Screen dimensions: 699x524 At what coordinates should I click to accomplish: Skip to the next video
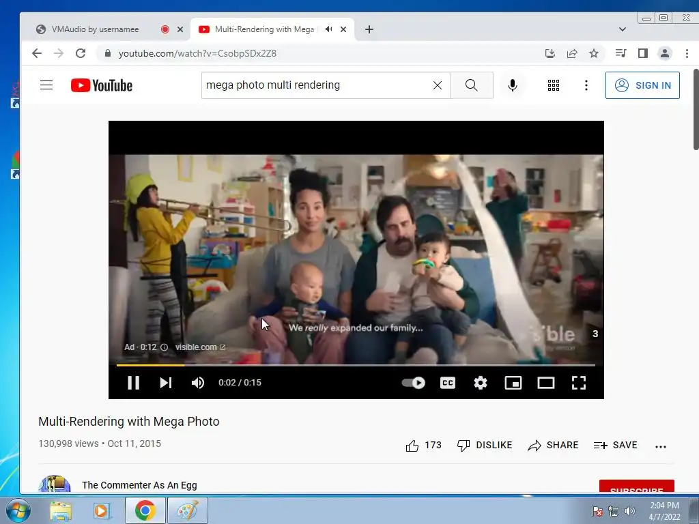166,383
